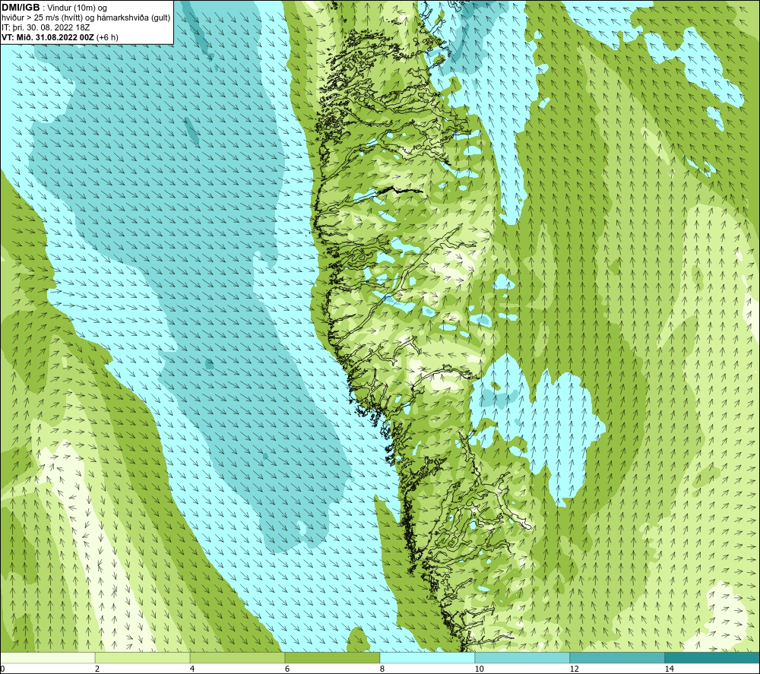Click legend scale label '4'

[x=192, y=669]
